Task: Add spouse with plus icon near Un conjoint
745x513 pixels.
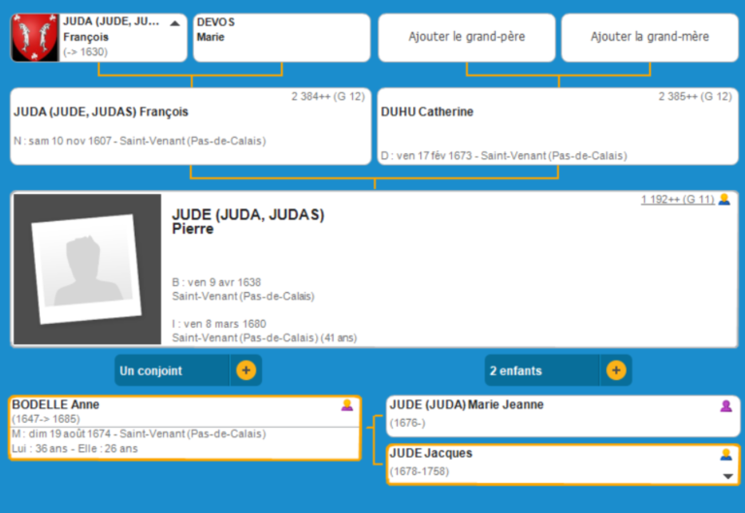Action: 246,370
